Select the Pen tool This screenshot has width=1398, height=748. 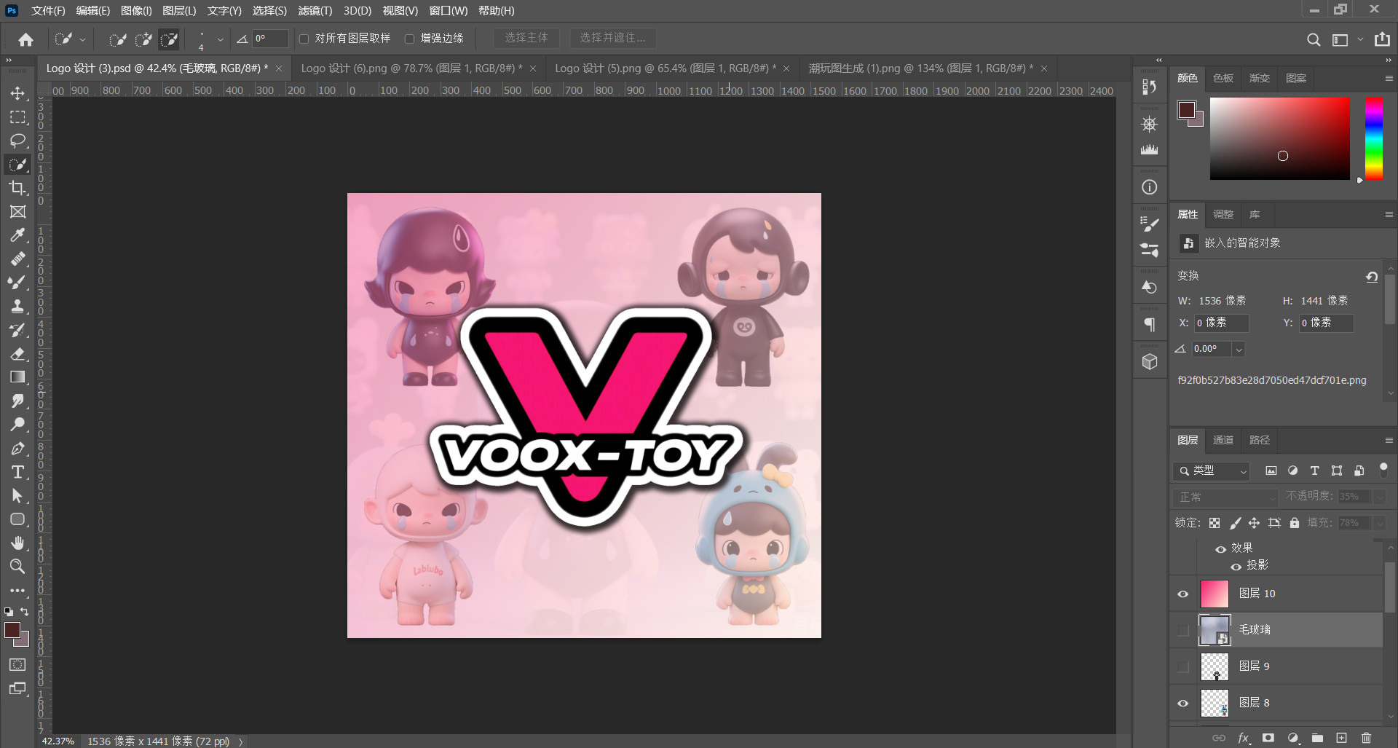pyautogui.click(x=17, y=449)
